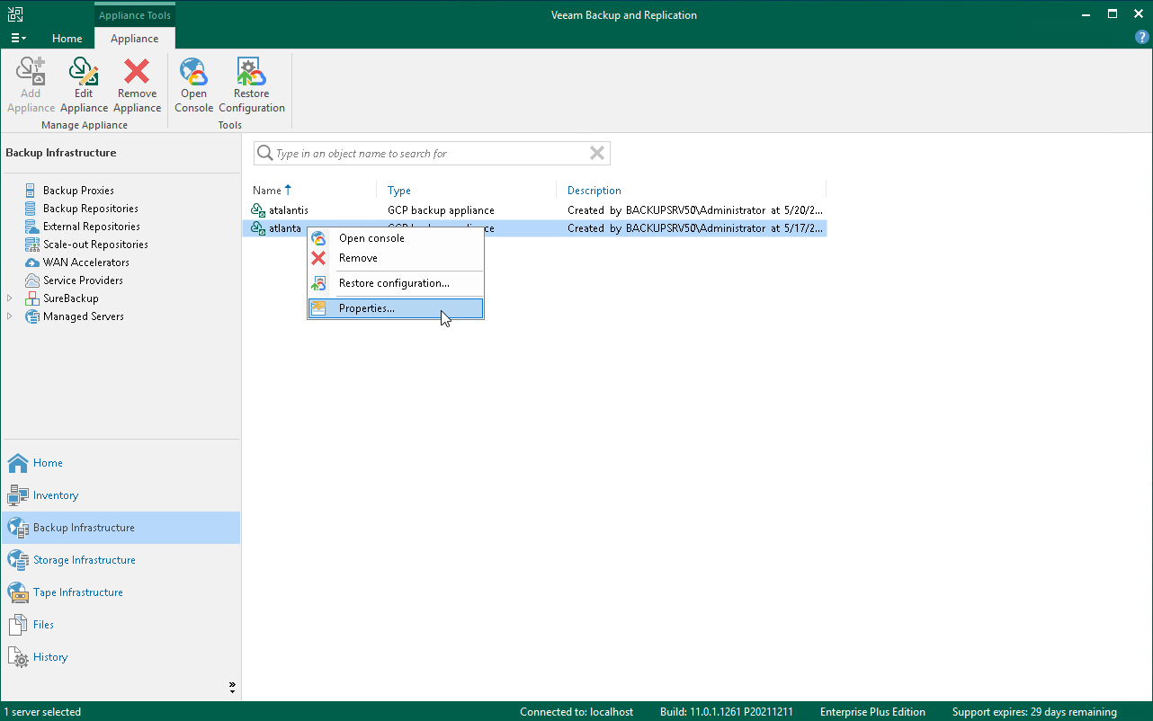1153x721 pixels.
Task: Click the Managed Servers tree icon
Action: (32, 316)
